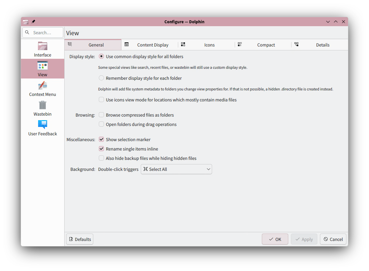Click the Details tab tree icon
Viewport: 369px width, 271px height.
(296, 44)
